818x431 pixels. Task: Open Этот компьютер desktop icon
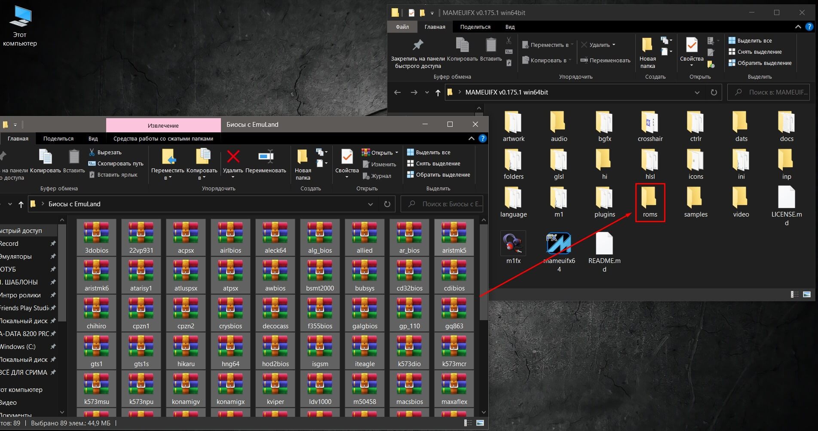click(x=20, y=26)
